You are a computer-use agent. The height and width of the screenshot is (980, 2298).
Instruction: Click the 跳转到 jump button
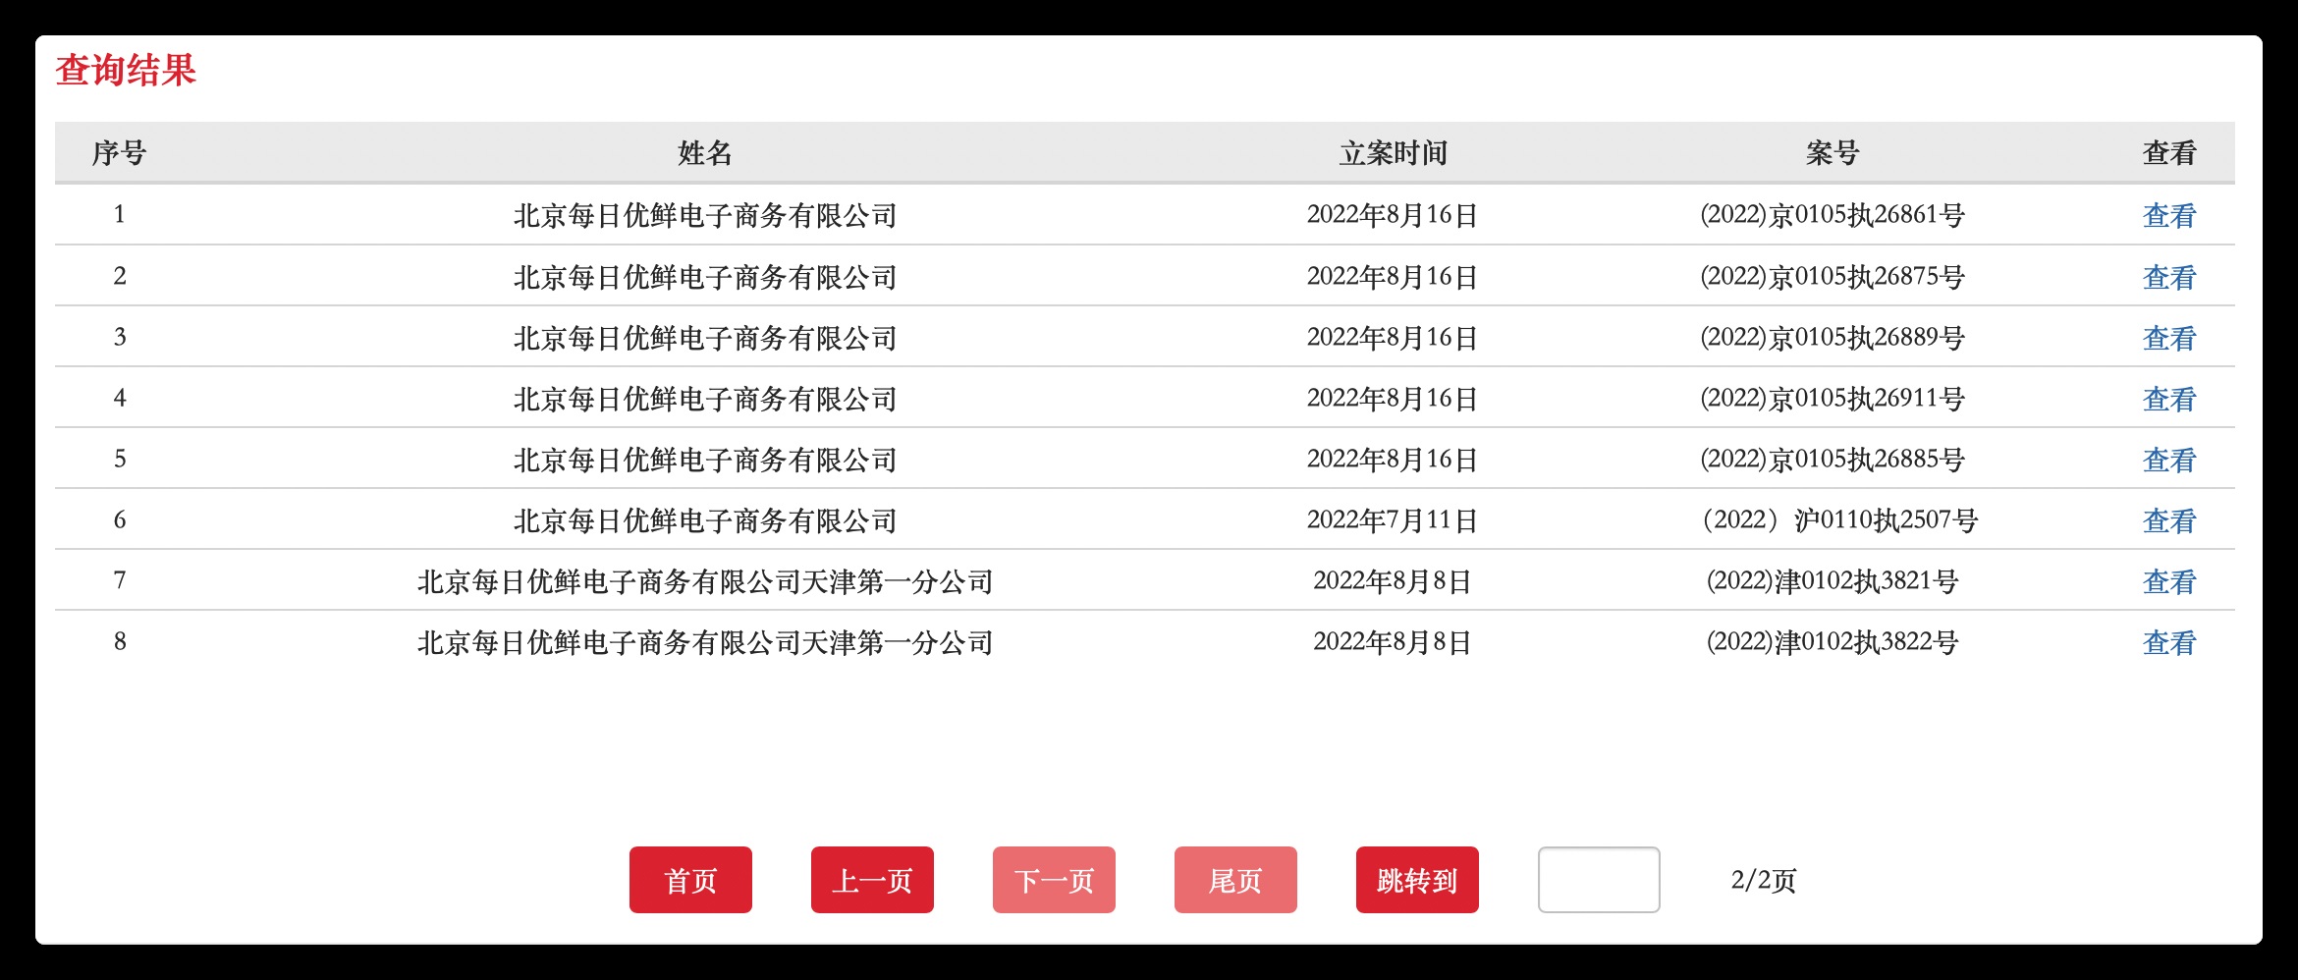1417,880
